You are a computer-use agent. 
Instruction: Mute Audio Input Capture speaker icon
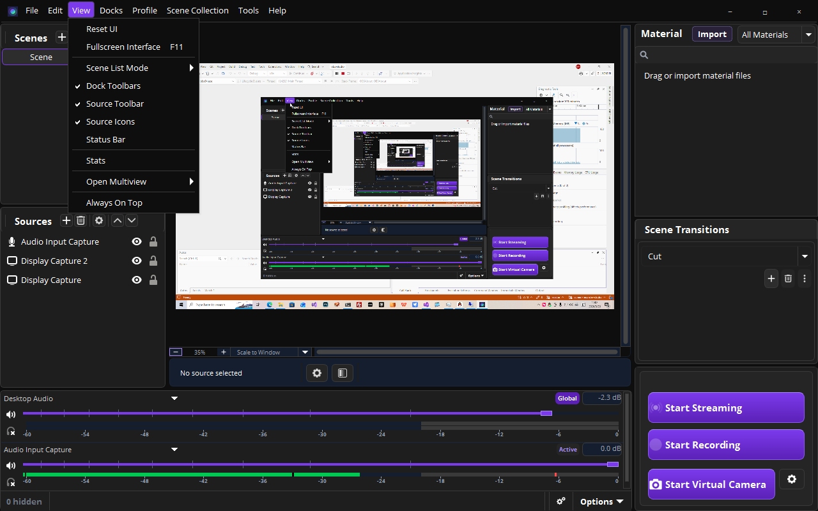11,465
